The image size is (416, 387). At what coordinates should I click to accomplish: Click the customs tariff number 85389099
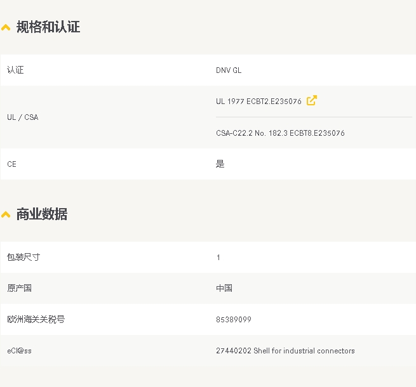click(x=234, y=319)
